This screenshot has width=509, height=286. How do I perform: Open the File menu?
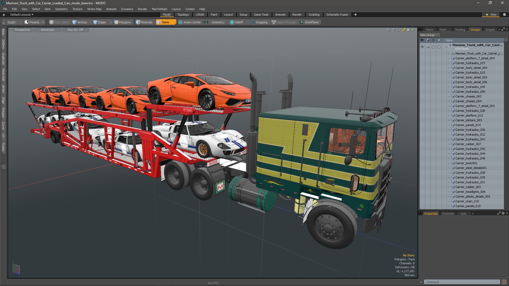click(5, 9)
